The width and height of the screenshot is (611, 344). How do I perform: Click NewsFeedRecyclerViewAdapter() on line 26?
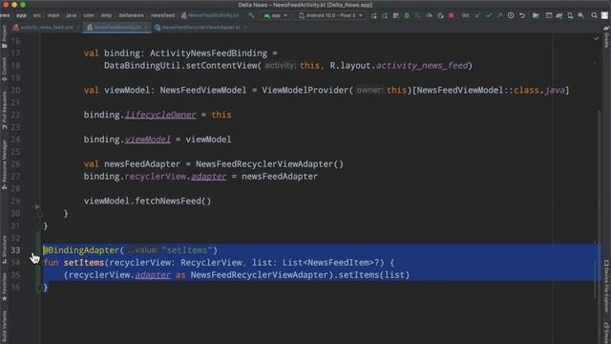(269, 163)
